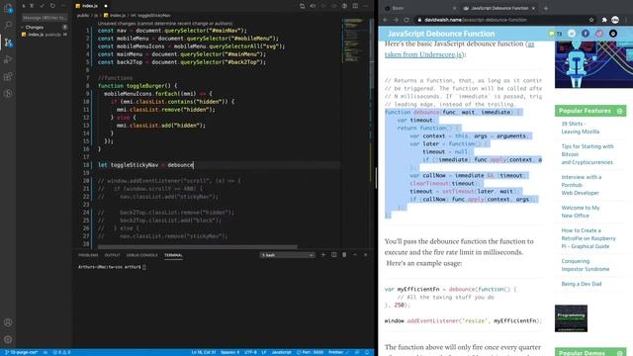Viewport: 633px width, 356px height.
Task: Click 'Port : 5500' Live Server status item
Action: 310,352
